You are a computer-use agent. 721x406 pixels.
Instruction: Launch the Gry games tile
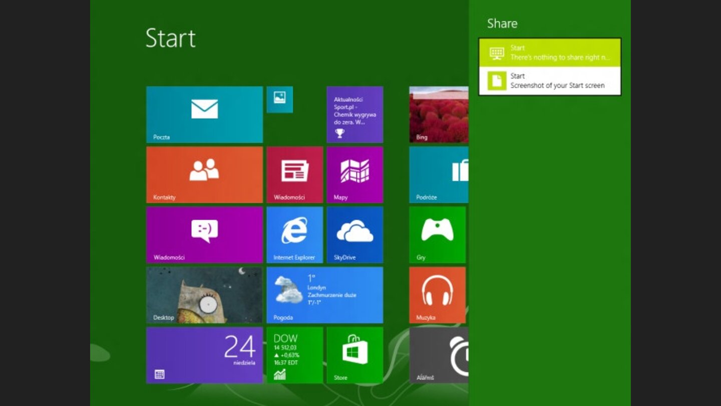coord(437,235)
